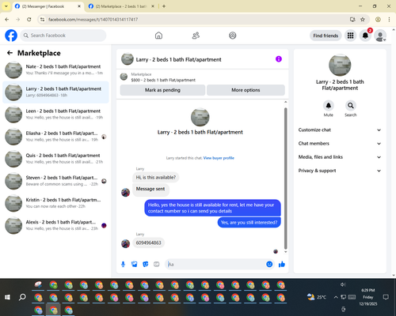
Task: Click the browser address bar URL
Action: [x=93, y=20]
